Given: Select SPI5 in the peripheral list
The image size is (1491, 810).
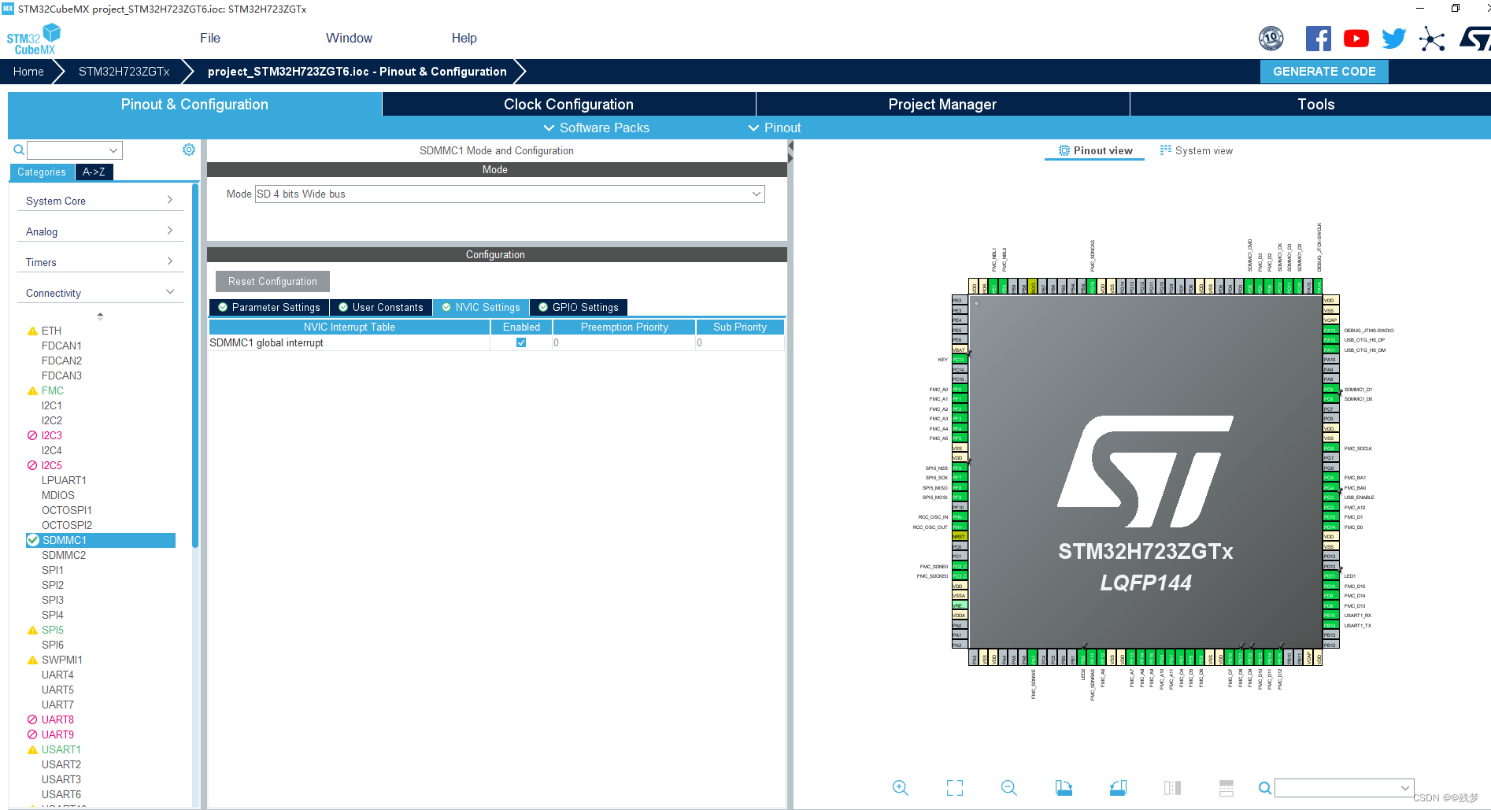Looking at the screenshot, I should [53, 630].
